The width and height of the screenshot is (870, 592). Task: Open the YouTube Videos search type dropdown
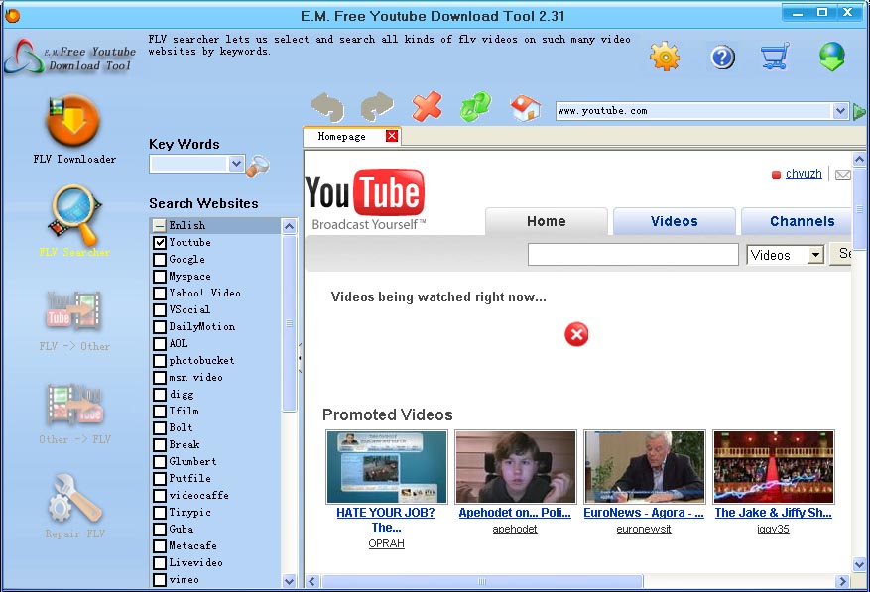(x=815, y=255)
